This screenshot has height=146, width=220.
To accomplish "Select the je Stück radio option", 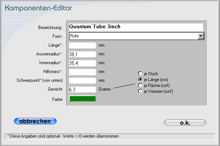I will 140,74.
